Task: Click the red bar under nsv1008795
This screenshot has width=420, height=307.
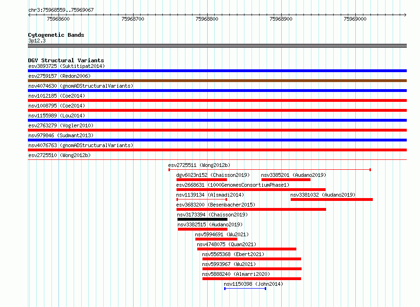Action: pos(217,110)
